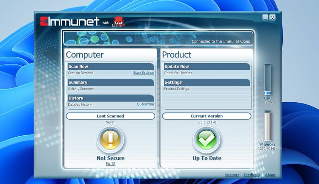
Task: Click the version number 7.5.8.21178
Action: coord(207,122)
